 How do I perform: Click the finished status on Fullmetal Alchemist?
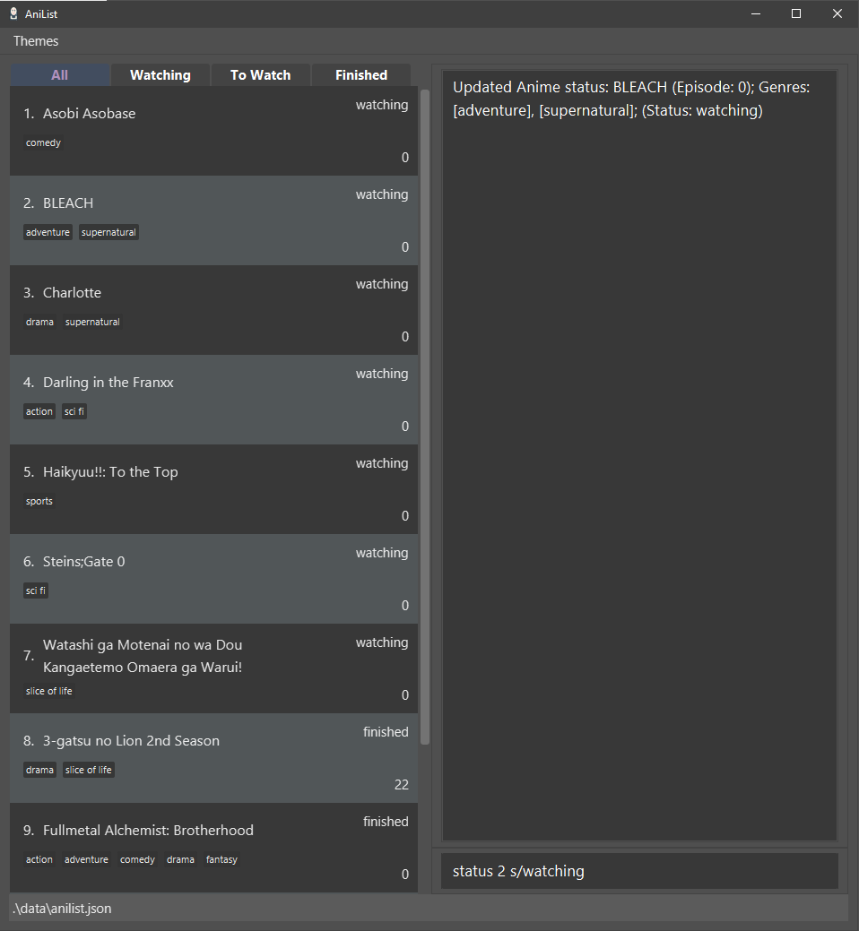click(386, 822)
